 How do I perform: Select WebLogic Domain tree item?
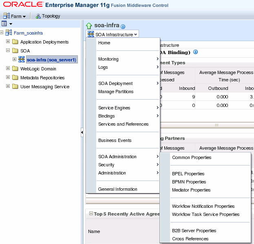[38, 69]
